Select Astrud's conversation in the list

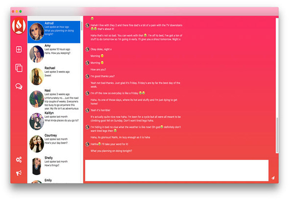coord(54,32)
